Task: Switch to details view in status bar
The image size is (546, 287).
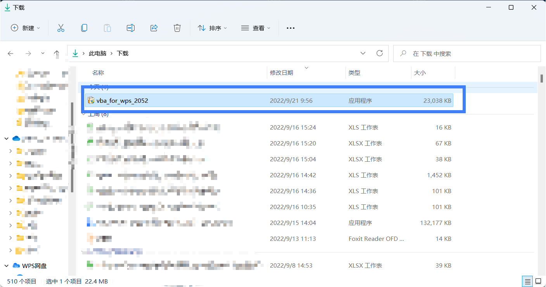Action: pos(528,281)
